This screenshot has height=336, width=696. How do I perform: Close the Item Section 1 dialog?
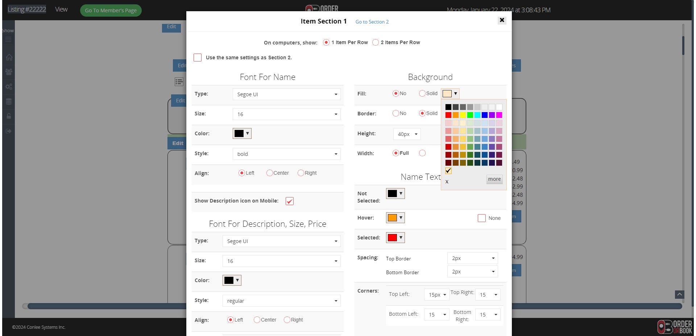tap(502, 20)
